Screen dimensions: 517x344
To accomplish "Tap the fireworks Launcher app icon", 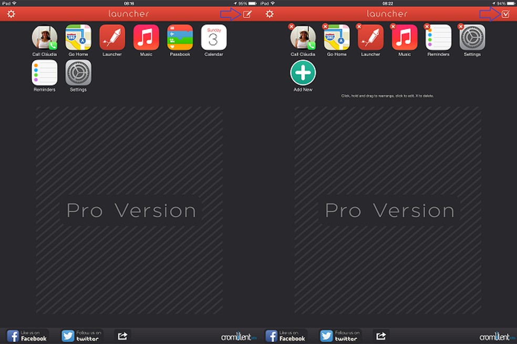I will pos(112,38).
